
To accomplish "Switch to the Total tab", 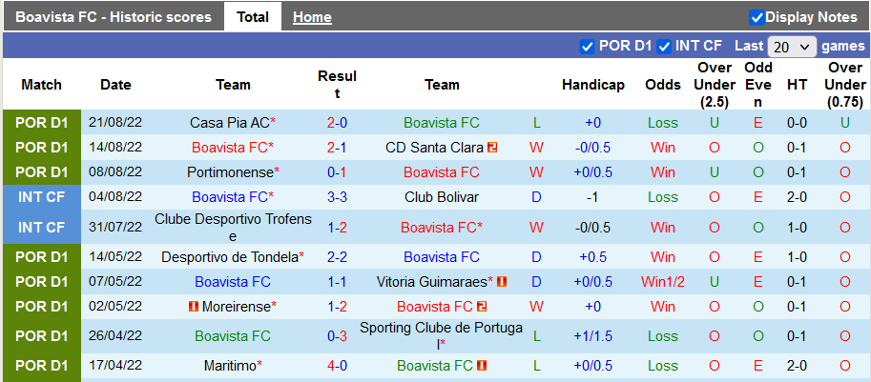I will pyautogui.click(x=252, y=17).
